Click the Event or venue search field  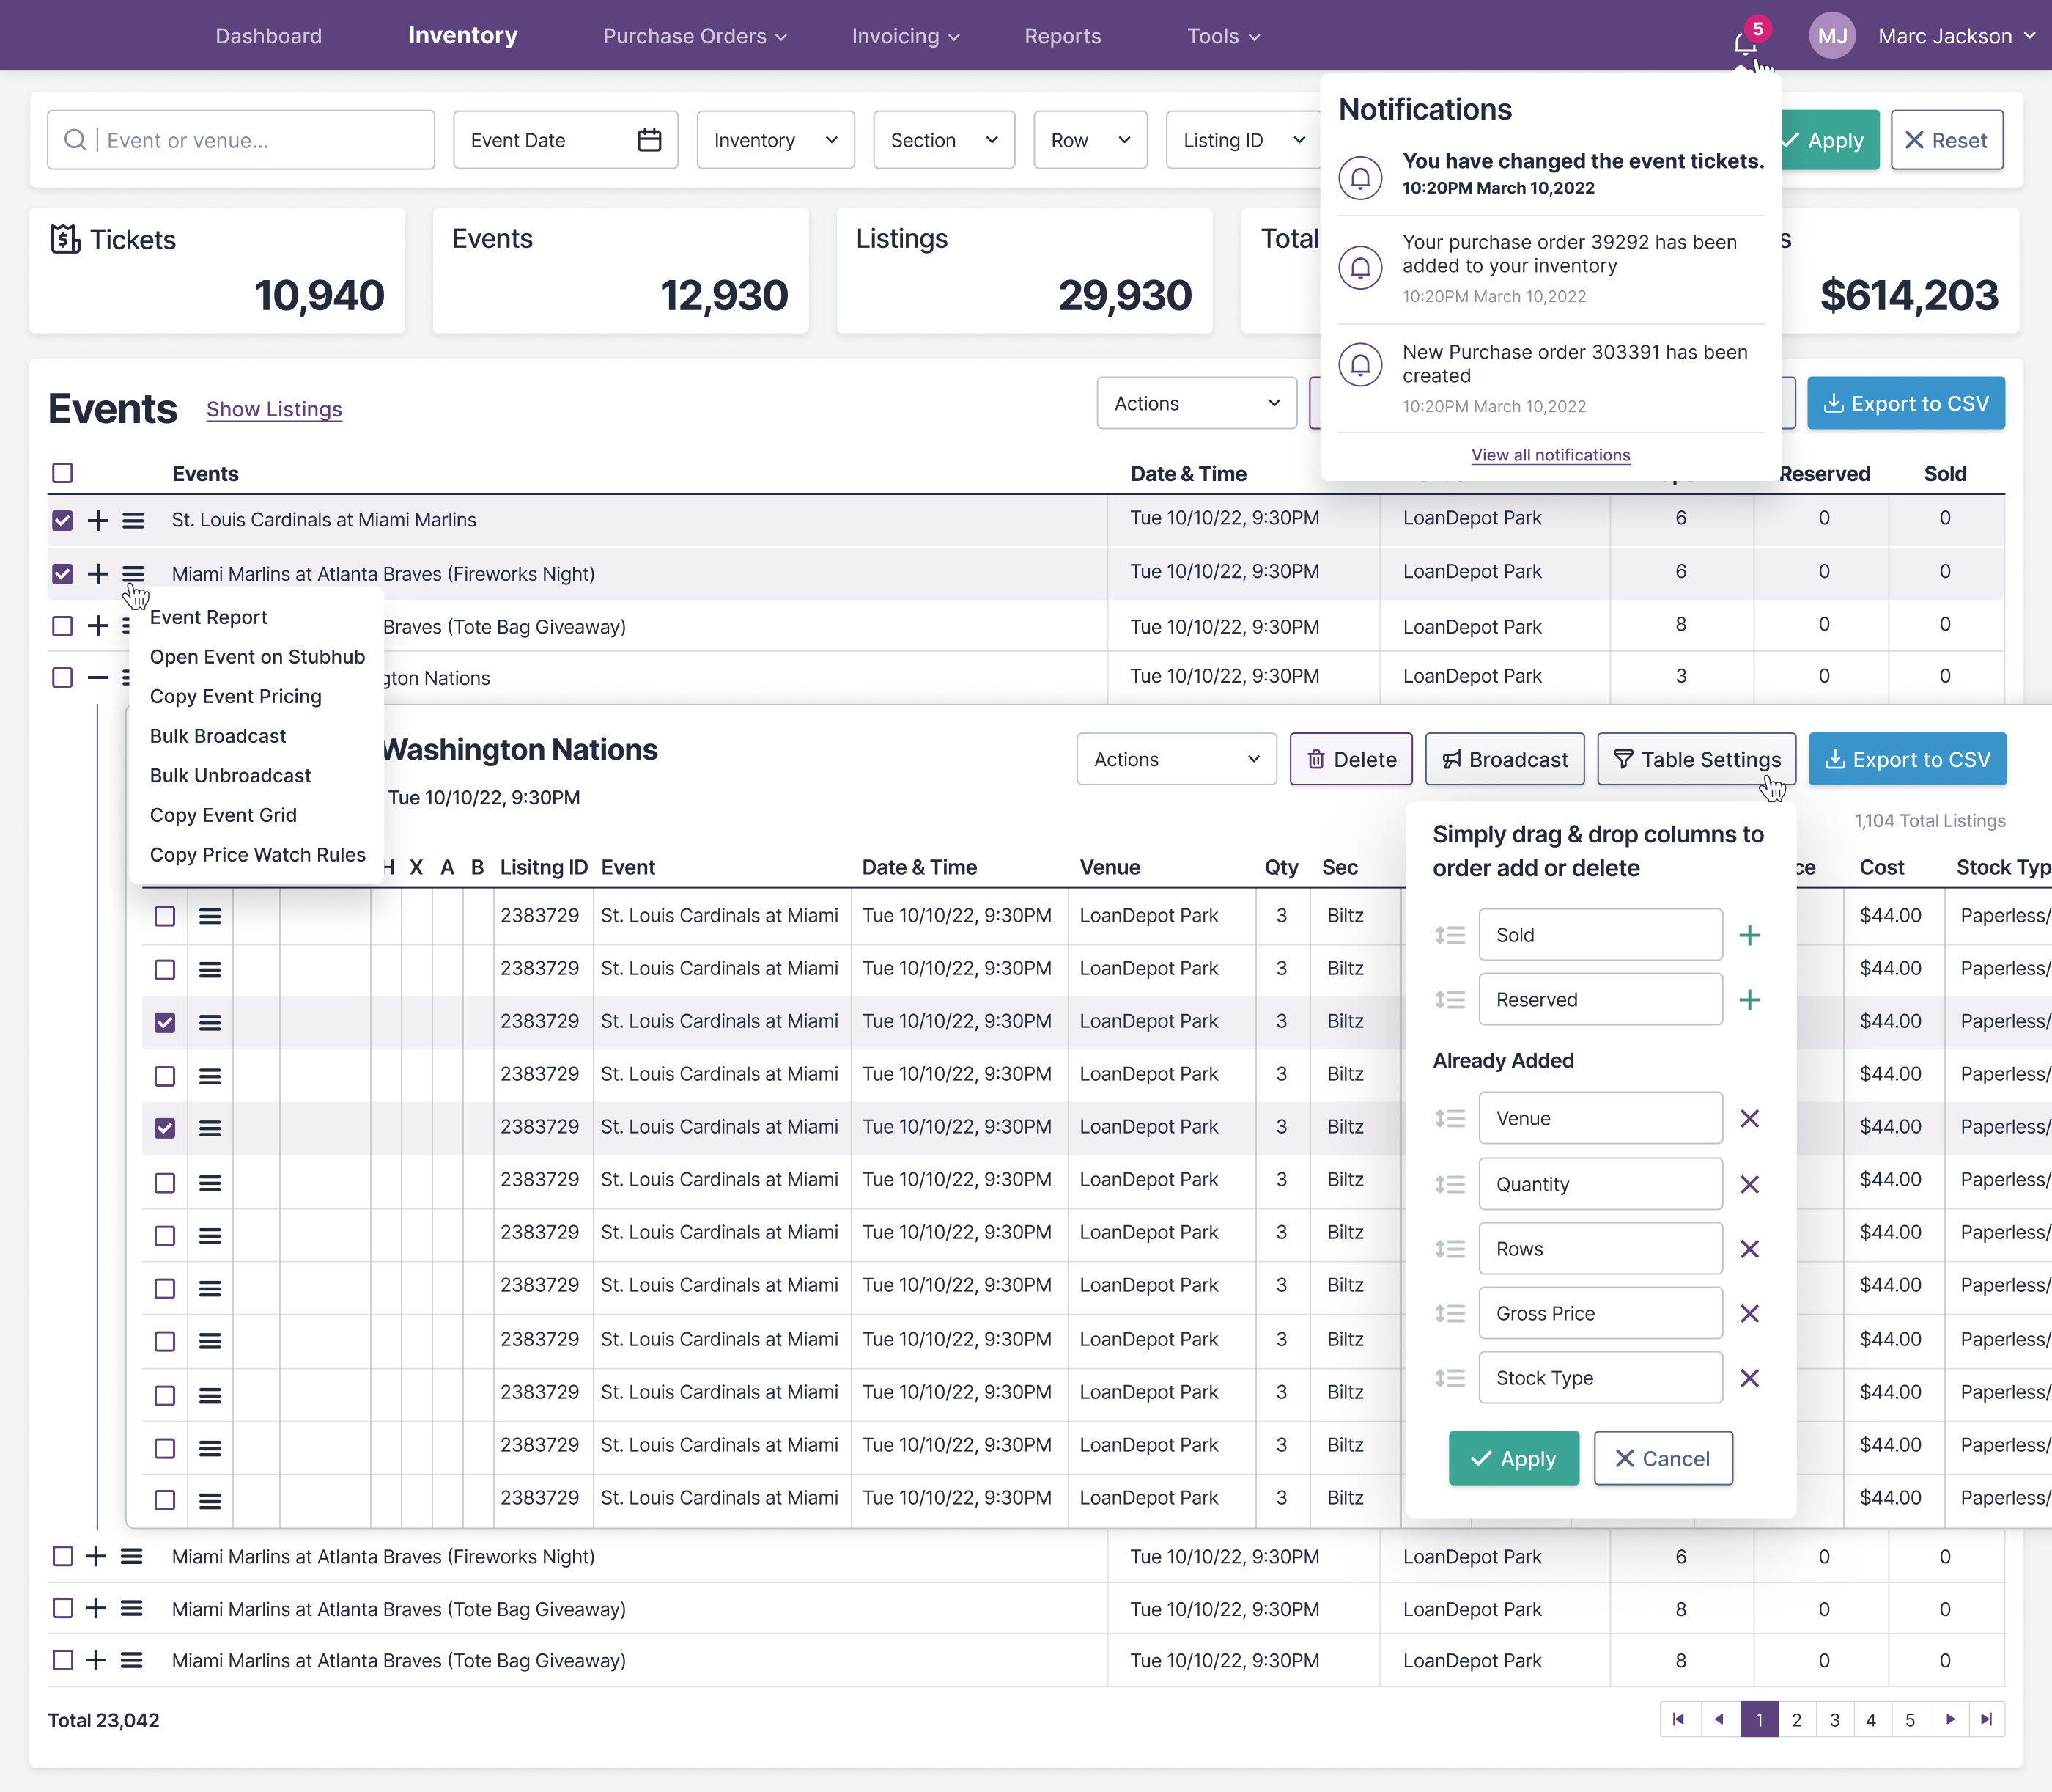point(241,140)
